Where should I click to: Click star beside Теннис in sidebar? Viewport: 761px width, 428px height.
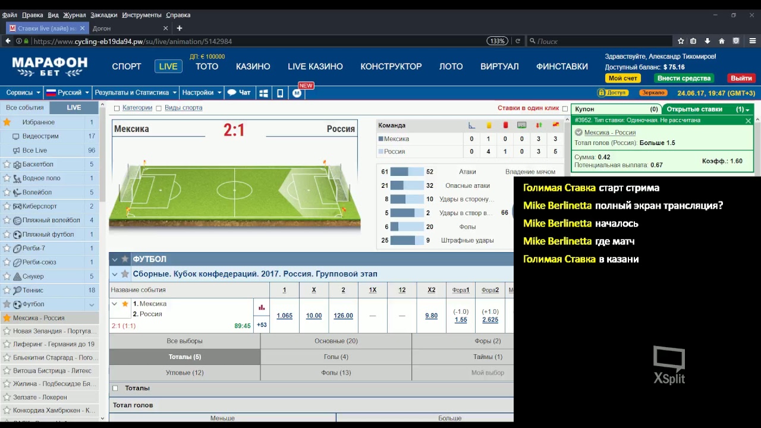click(7, 290)
